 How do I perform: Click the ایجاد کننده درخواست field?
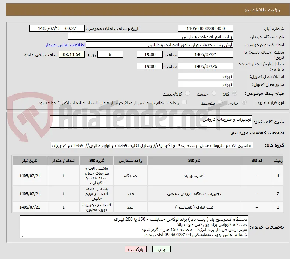click(x=160, y=45)
